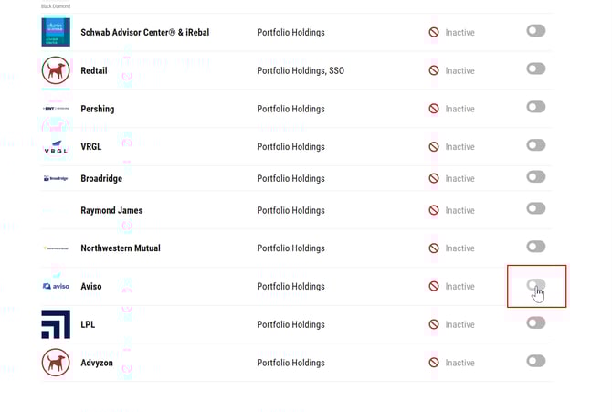
Task: Click Portfolio Holdings text in LPL row
Action: pyautogui.click(x=290, y=324)
